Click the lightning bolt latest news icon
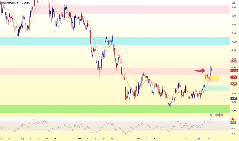 pyautogui.click(x=211, y=115)
